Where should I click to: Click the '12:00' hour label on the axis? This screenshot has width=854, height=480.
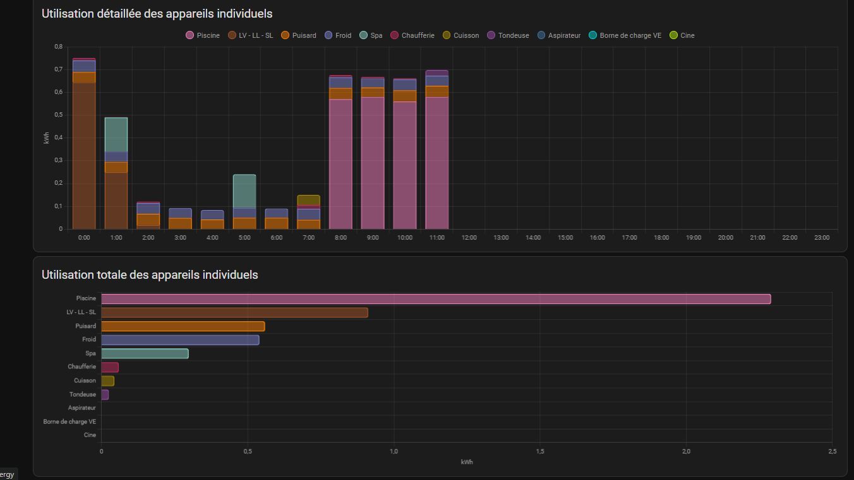point(469,238)
